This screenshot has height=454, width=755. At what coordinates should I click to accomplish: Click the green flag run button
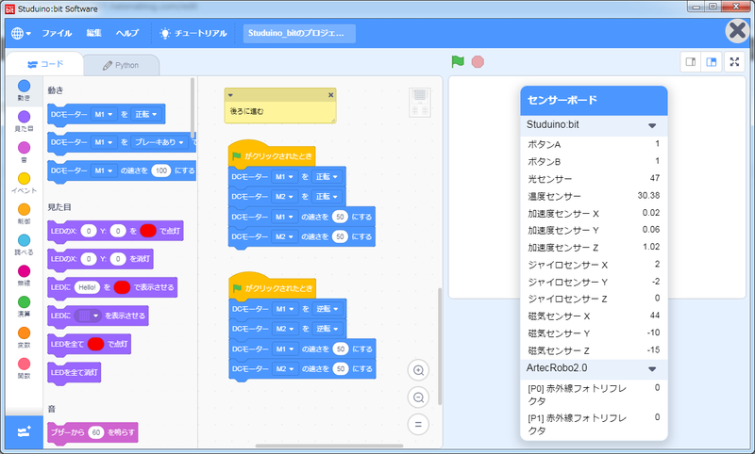coord(458,61)
